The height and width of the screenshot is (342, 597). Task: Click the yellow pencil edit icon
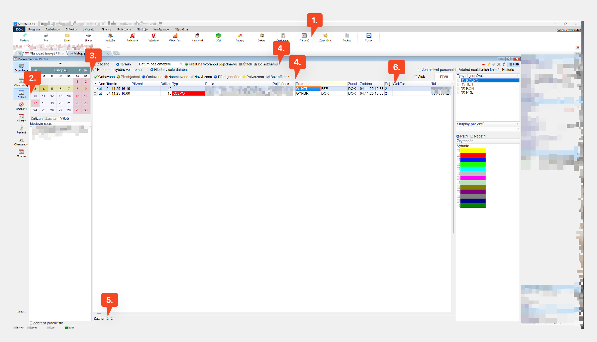coord(489,64)
